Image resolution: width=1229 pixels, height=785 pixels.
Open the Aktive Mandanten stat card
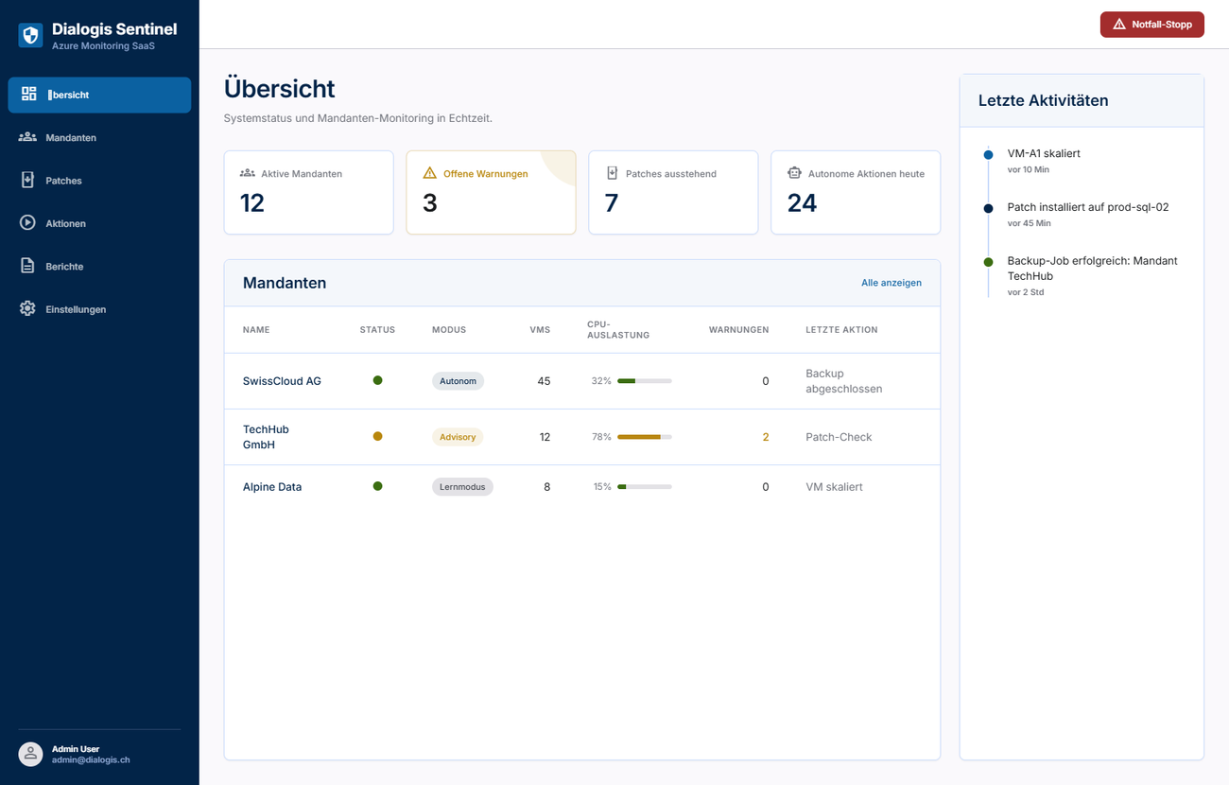coord(308,192)
